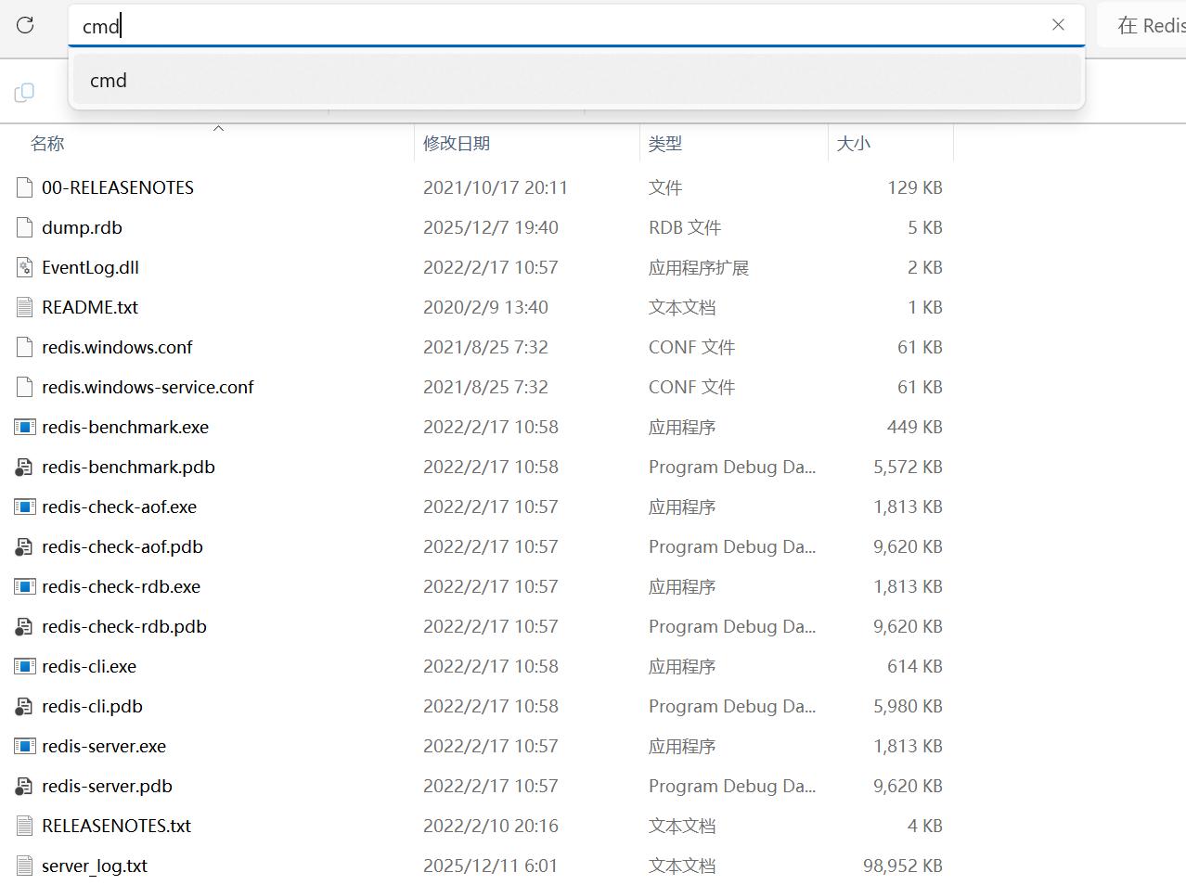The image size is (1186, 885).
Task: Click the server_log.txt document icon
Action: pos(25,866)
